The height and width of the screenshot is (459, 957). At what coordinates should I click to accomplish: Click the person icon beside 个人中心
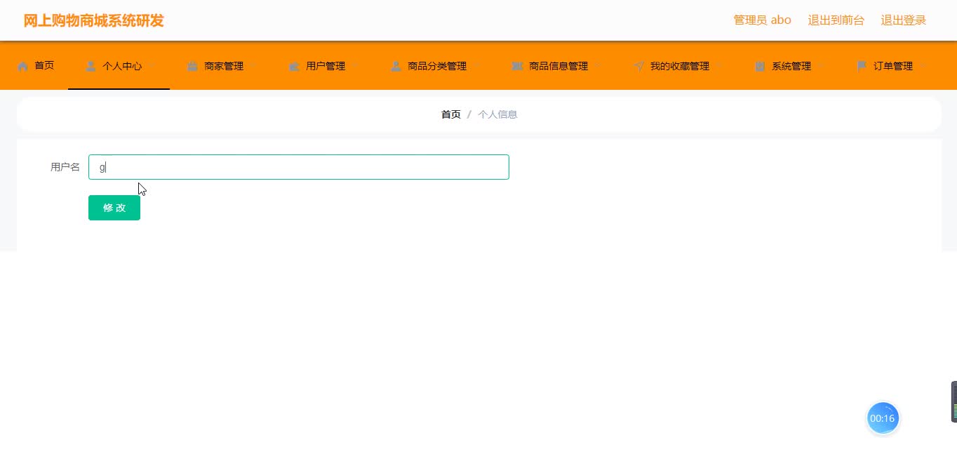point(91,66)
